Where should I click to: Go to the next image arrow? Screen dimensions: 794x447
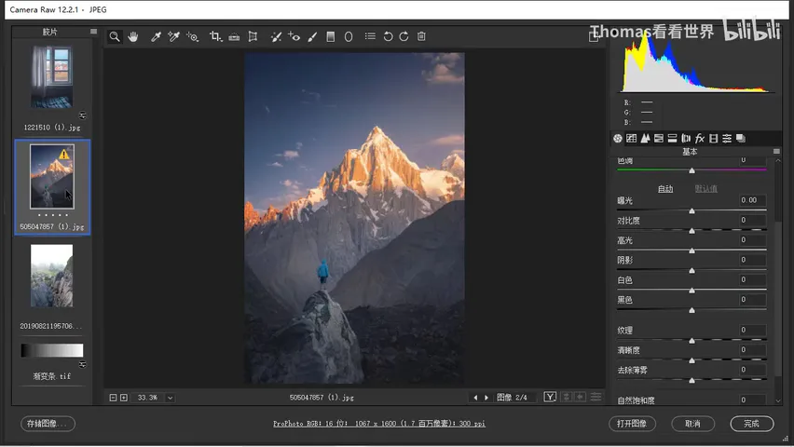click(x=486, y=398)
